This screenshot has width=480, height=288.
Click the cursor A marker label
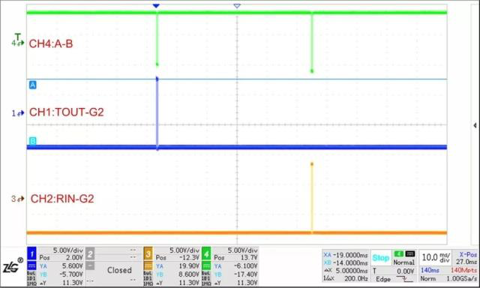[33, 85]
